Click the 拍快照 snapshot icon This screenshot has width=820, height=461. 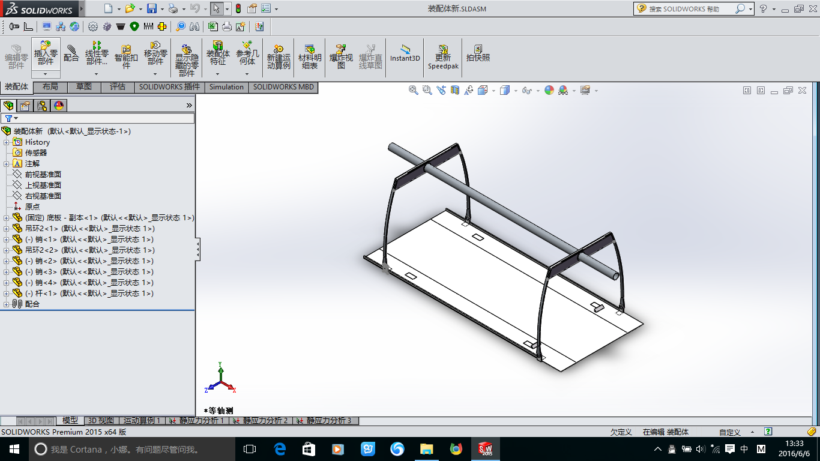[x=478, y=53]
